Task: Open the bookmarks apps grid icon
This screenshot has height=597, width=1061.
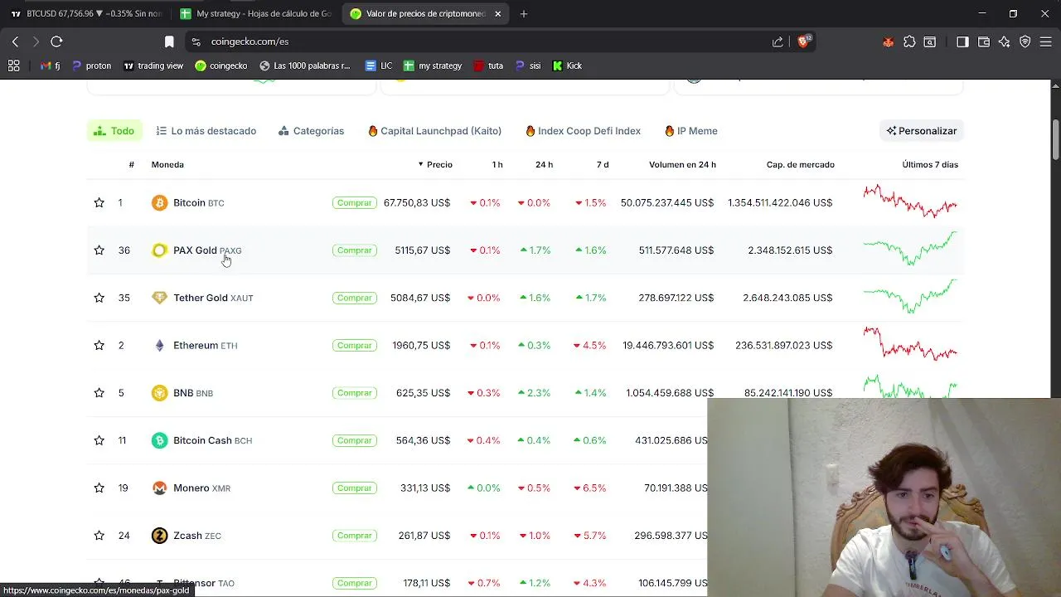Action: [13, 66]
